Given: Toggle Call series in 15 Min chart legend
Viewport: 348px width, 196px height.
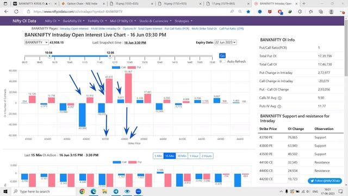Looking at the screenshot, I should click(x=120, y=162).
